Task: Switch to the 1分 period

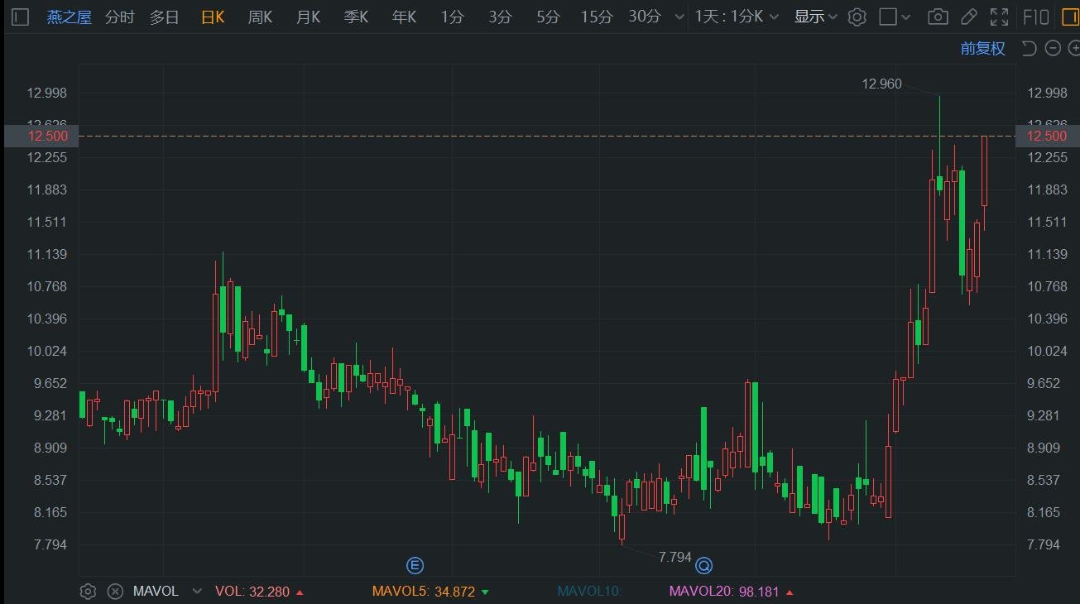Action: (452, 17)
